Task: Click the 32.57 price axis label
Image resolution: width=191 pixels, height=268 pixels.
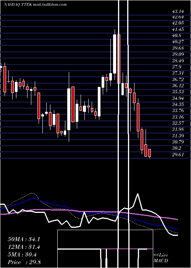Action: pos(178,123)
